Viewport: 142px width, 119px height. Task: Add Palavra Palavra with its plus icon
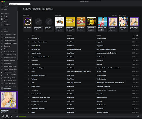[x=29, y=46]
